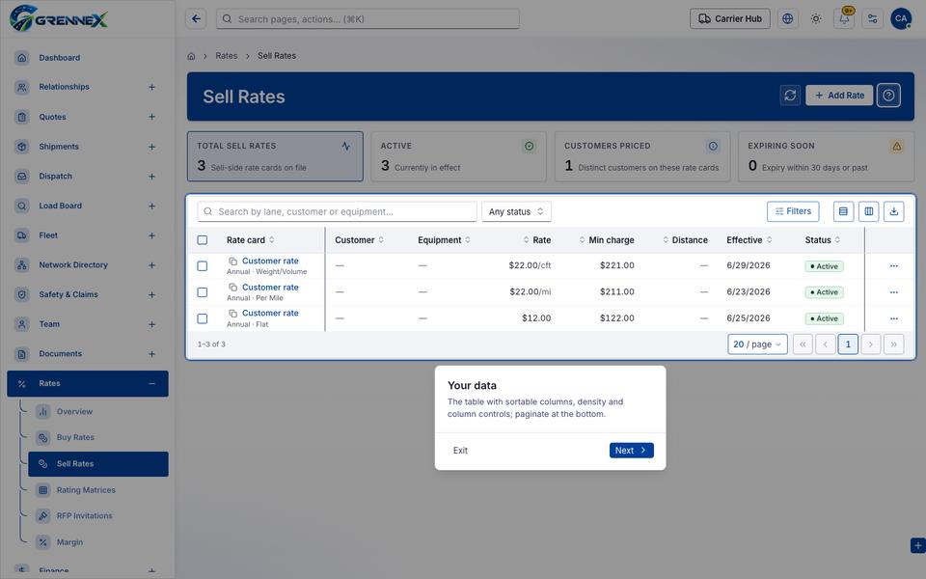Click the table density icon
This screenshot has width=926, height=579.
(843, 211)
